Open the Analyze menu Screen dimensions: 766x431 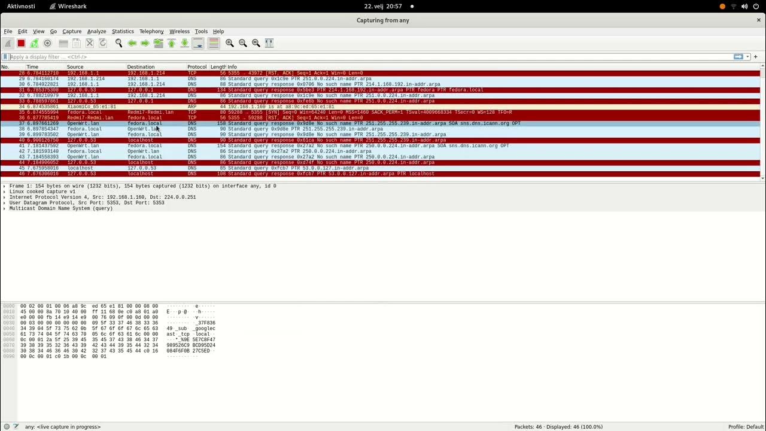point(96,31)
